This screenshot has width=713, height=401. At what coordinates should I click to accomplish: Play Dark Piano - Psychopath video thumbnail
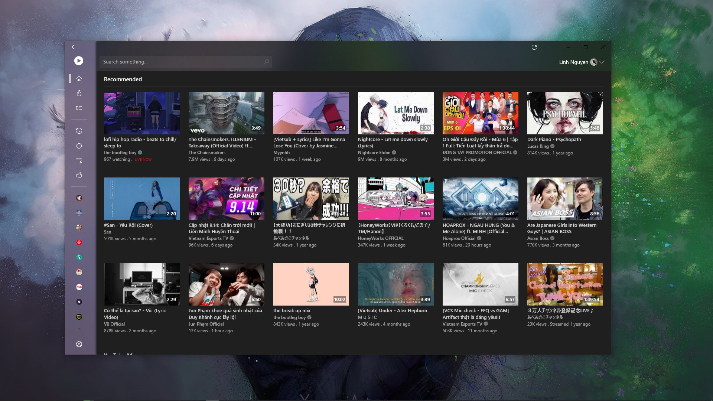[x=565, y=113]
